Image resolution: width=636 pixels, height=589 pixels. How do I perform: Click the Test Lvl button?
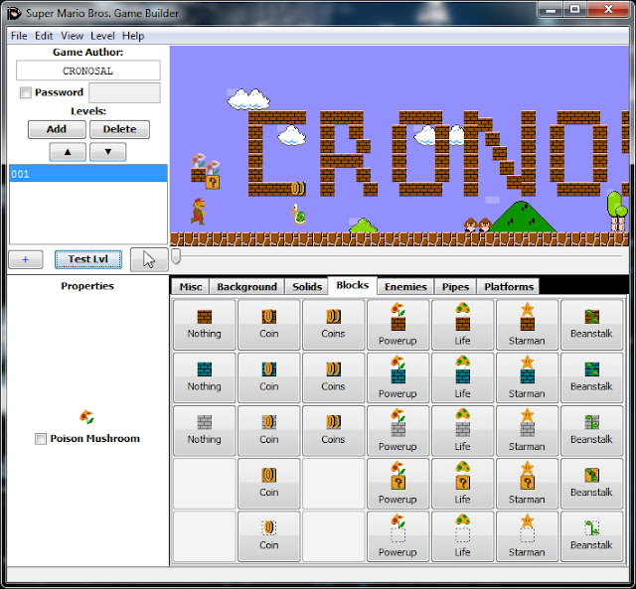(88, 259)
